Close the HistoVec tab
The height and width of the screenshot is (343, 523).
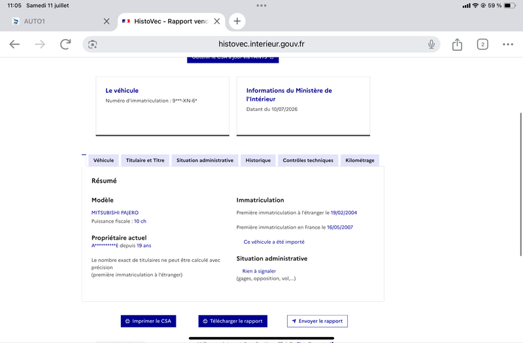pos(217,22)
